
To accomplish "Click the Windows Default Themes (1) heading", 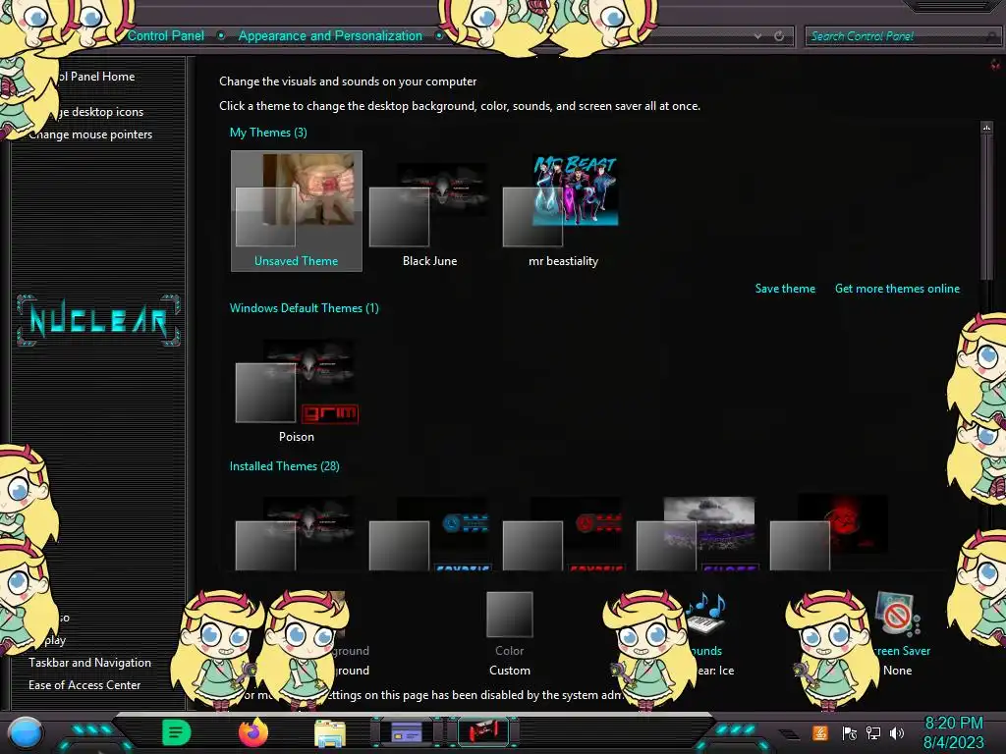I will pyautogui.click(x=305, y=307).
